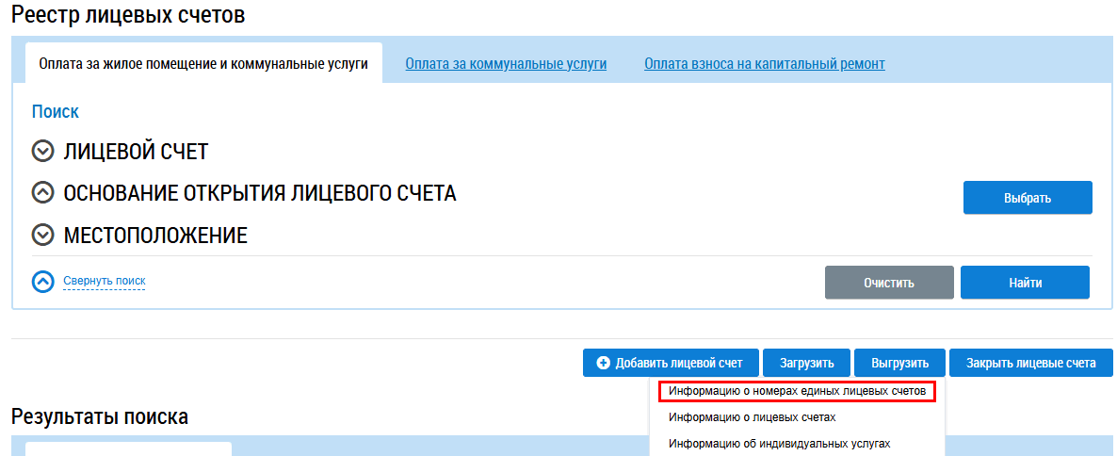The width and height of the screenshot is (1117, 456).
Task: Click the plus icon in Добавить лицевой счет
Action: pyautogui.click(x=603, y=364)
